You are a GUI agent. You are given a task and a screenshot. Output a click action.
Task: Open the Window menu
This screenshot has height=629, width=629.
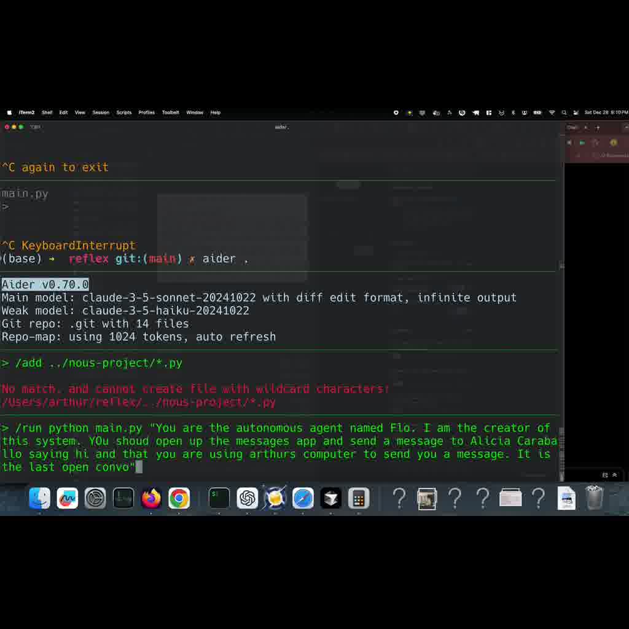click(x=195, y=113)
